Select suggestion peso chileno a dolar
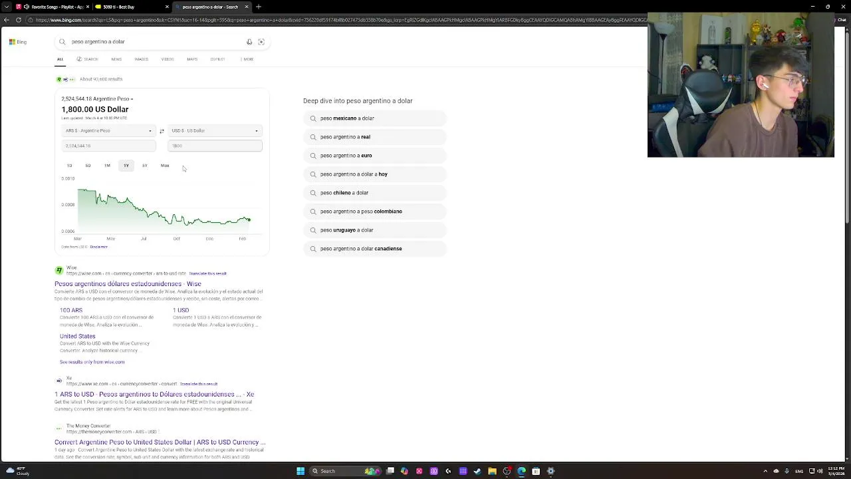Image resolution: width=851 pixels, height=479 pixels. [x=375, y=193]
